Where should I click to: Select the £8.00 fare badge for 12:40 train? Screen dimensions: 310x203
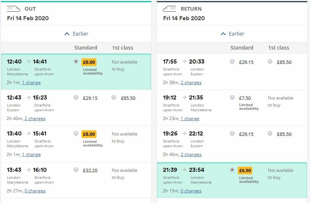(x=89, y=62)
